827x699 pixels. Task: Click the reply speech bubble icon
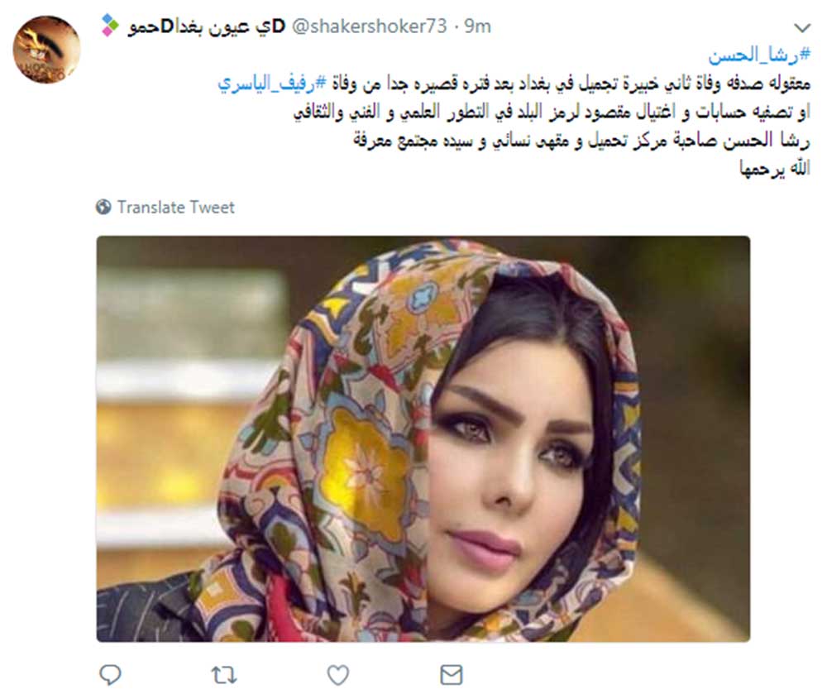coord(110,675)
